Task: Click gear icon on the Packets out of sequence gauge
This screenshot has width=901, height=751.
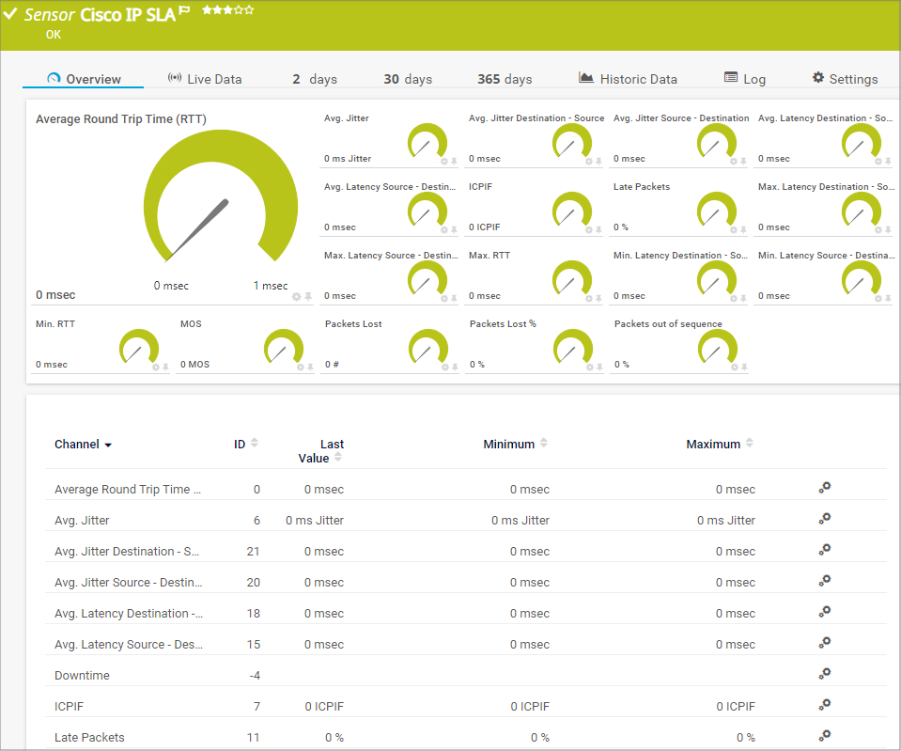Action: pyautogui.click(x=734, y=367)
